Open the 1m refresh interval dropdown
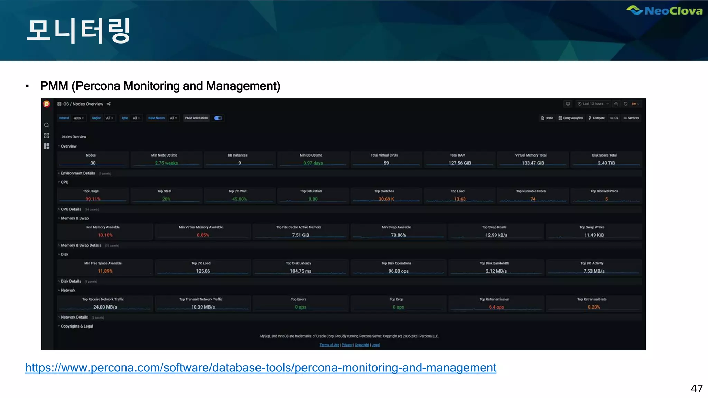This screenshot has width=708, height=398. [635, 104]
